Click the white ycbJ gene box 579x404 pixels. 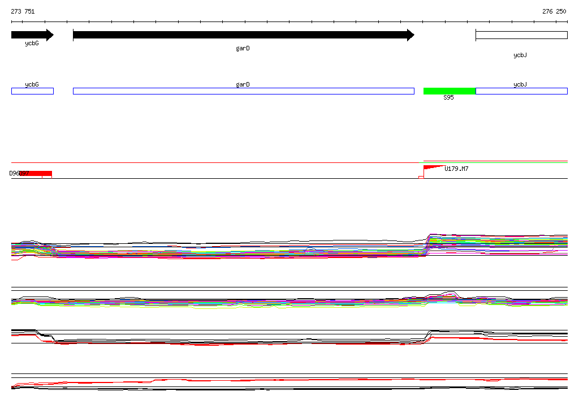521,35
